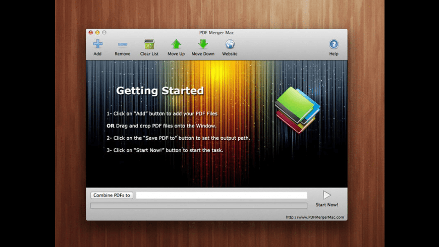The width and height of the screenshot is (439, 247).
Task: Open Help with the question mark icon
Action: [334, 44]
